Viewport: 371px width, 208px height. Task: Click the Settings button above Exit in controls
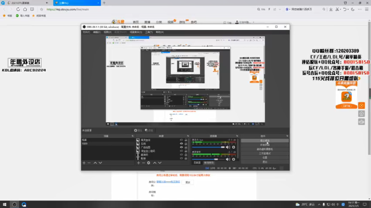[265, 158]
